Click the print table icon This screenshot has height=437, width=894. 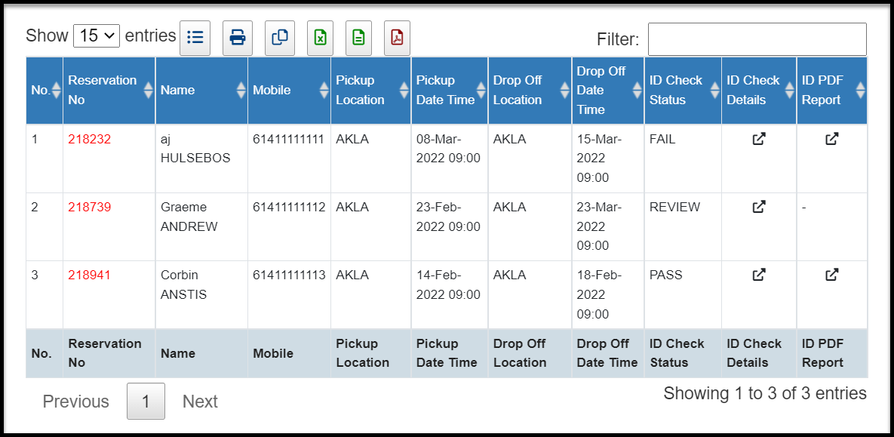pyautogui.click(x=237, y=38)
